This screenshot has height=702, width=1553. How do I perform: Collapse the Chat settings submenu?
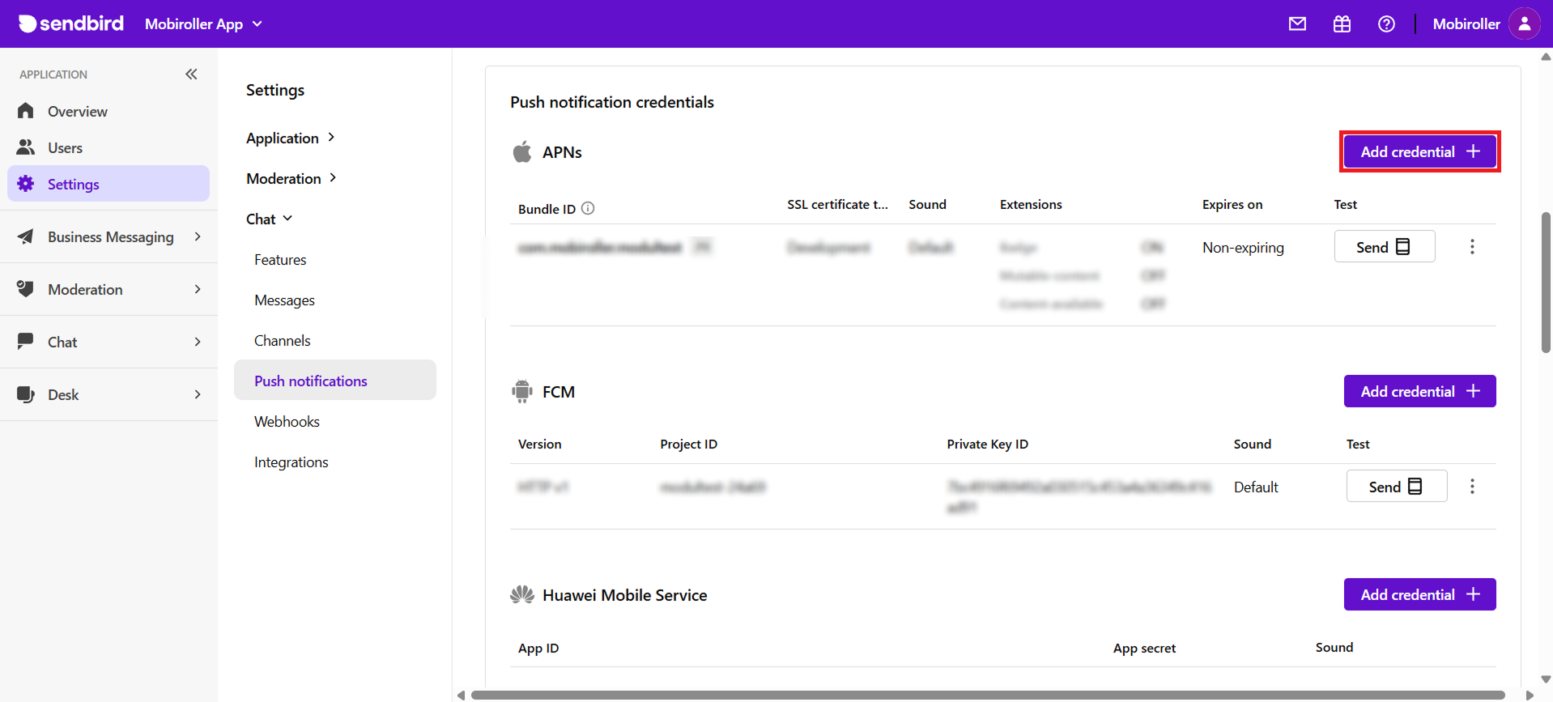[269, 219]
